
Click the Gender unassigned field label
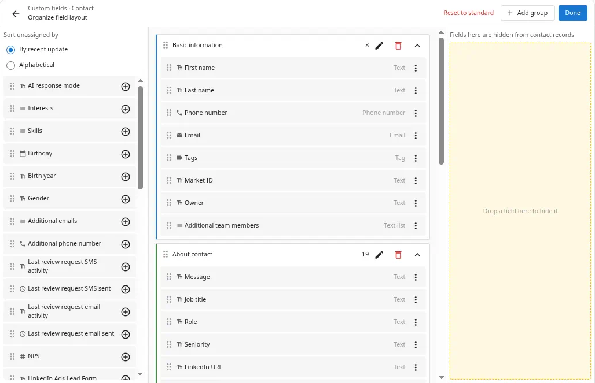[38, 199]
